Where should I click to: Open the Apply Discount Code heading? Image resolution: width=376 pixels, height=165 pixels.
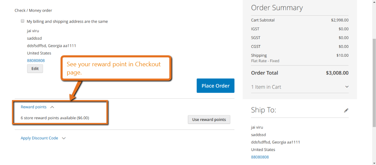(x=39, y=138)
